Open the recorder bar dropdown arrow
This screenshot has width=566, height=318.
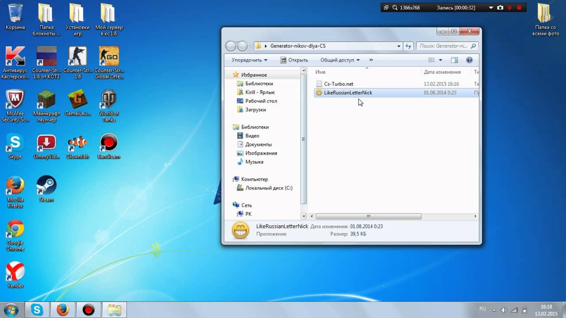[491, 8]
